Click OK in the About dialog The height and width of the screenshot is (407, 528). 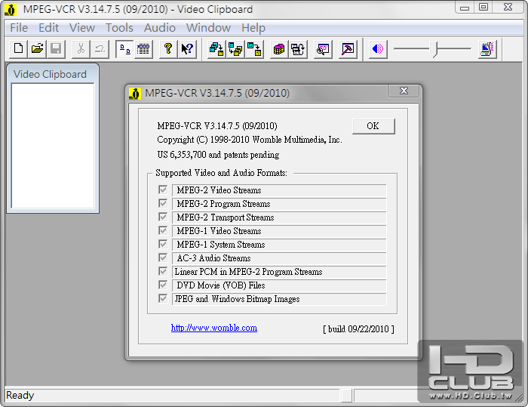pyautogui.click(x=373, y=126)
